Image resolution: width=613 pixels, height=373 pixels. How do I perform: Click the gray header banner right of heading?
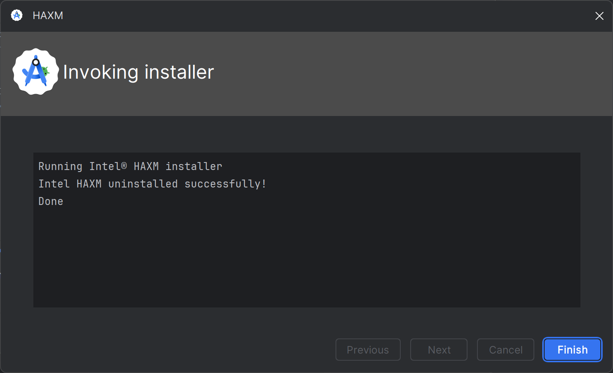[x=398, y=73]
